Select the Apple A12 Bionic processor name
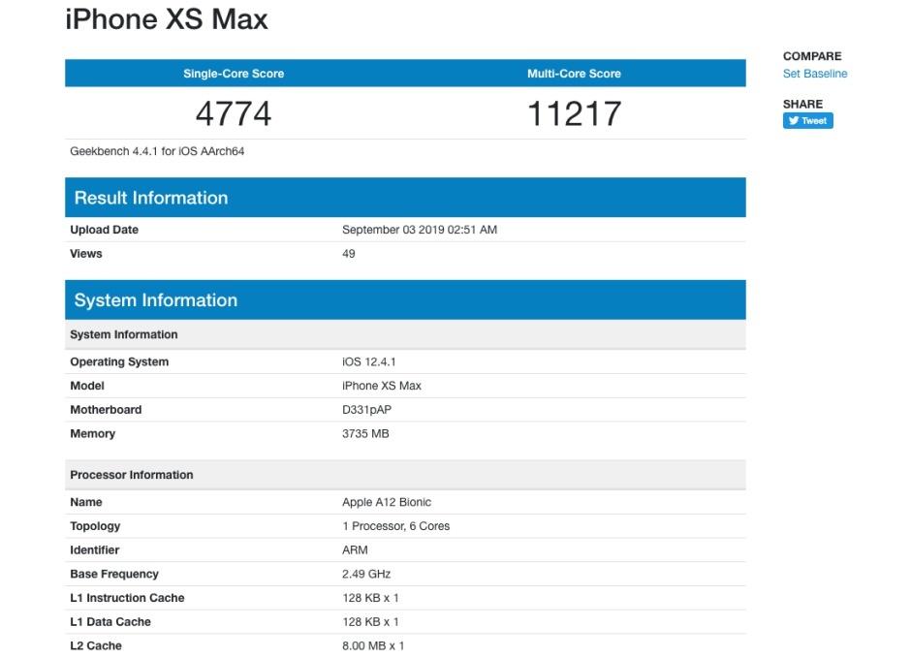The height and width of the screenshot is (658, 911). (x=387, y=502)
